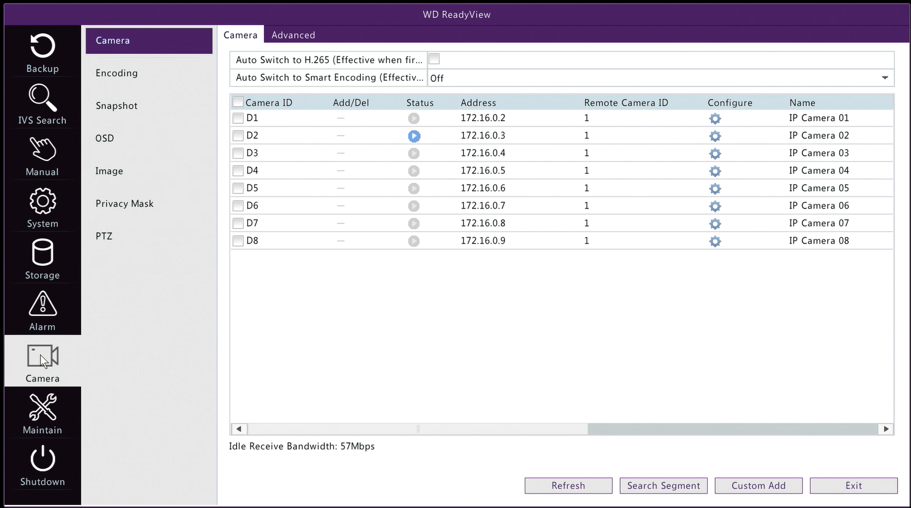Check the box for camera D1
This screenshot has height=508, width=911.
click(x=238, y=118)
